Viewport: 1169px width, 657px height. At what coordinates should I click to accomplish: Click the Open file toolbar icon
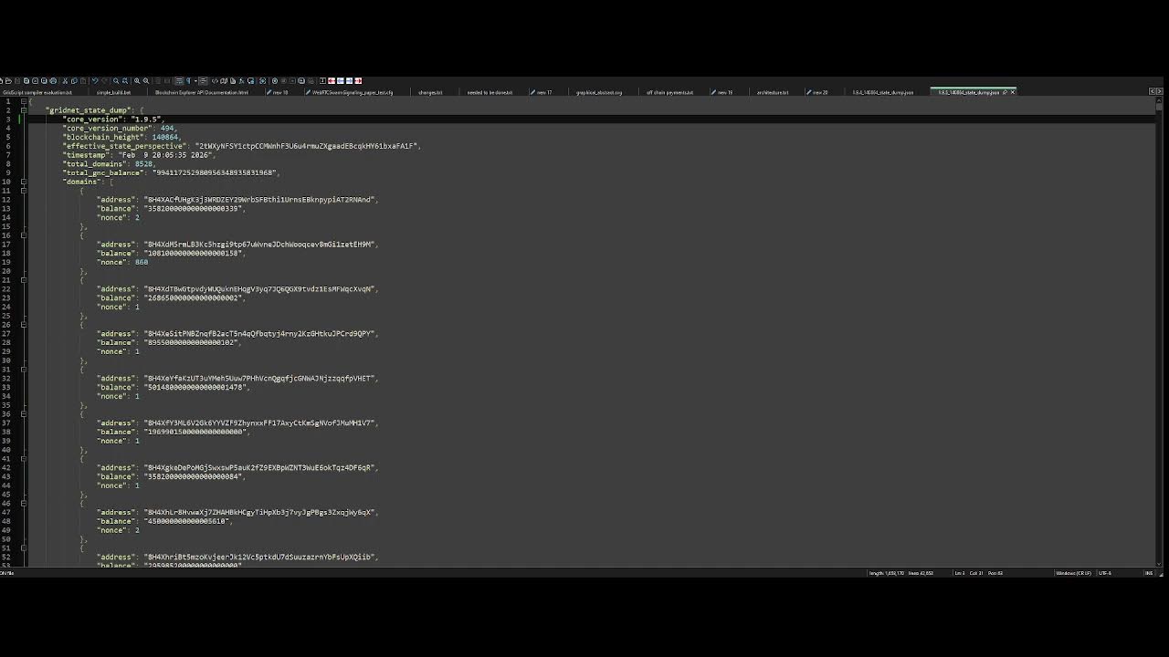click(8, 80)
